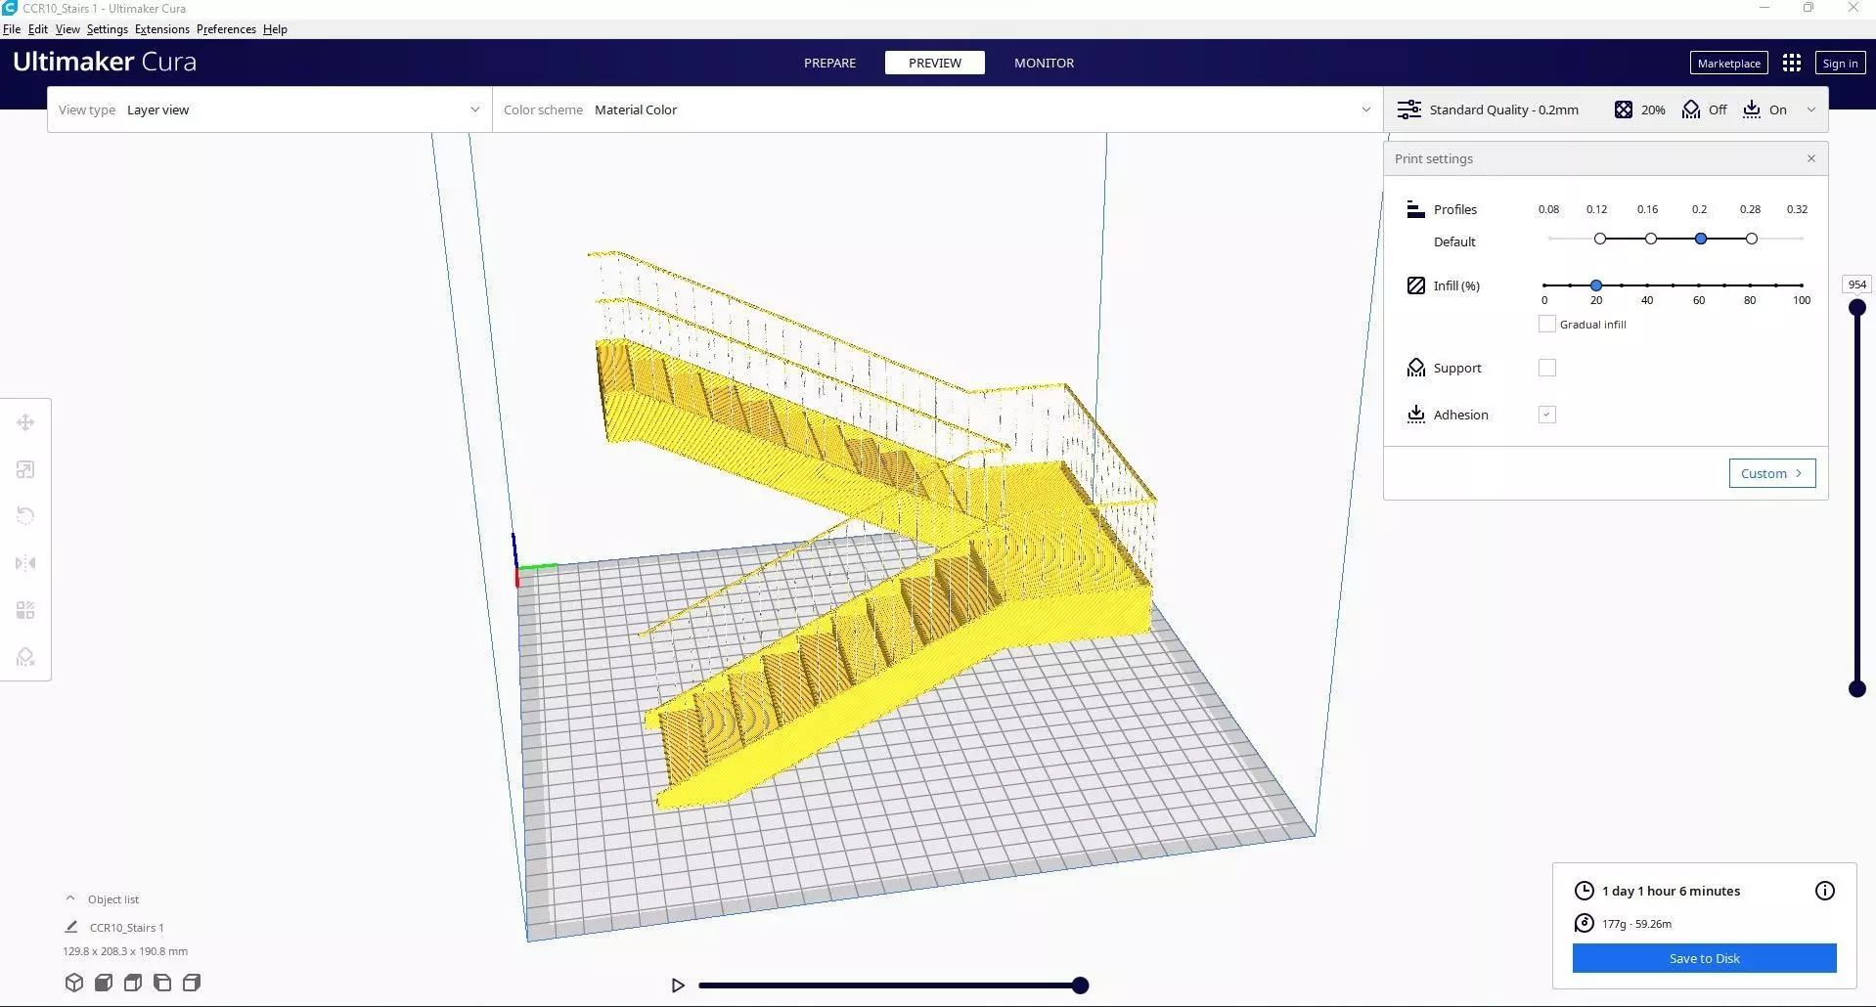Open the Marketplace

click(x=1728, y=63)
